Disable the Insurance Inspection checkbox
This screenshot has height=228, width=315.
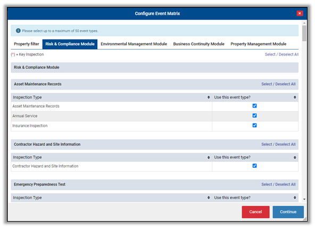coord(254,125)
